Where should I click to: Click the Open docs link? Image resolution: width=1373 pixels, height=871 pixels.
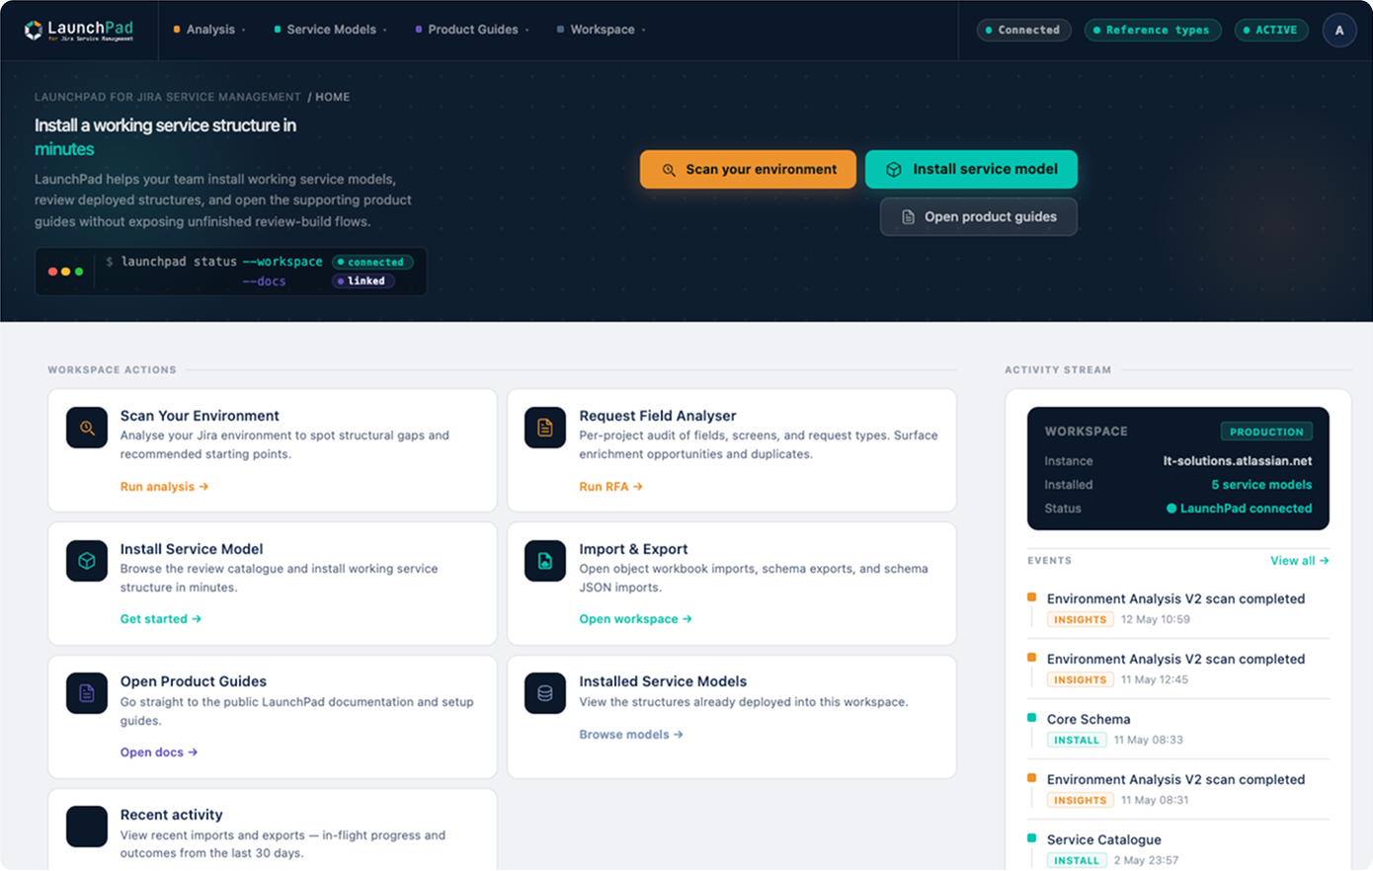[159, 752]
